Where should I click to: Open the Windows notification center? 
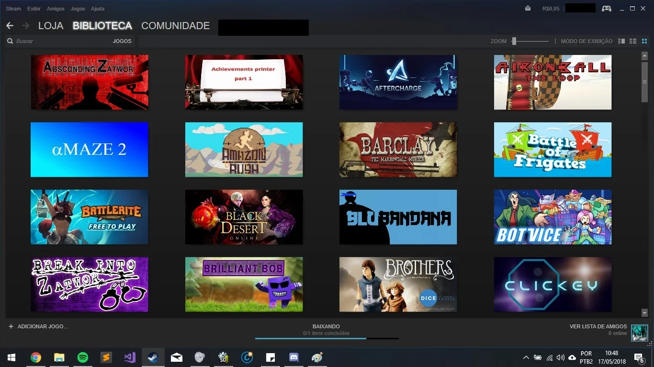[639, 357]
